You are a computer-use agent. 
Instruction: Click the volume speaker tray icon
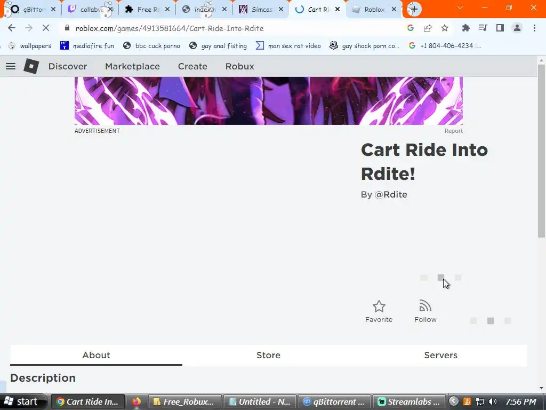tap(492, 401)
